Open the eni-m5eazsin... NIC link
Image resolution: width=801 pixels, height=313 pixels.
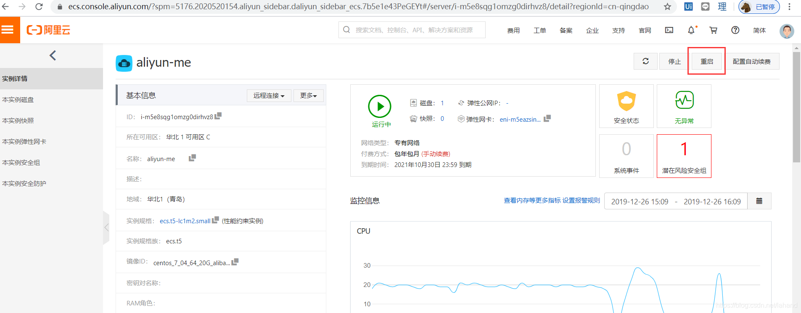click(520, 120)
